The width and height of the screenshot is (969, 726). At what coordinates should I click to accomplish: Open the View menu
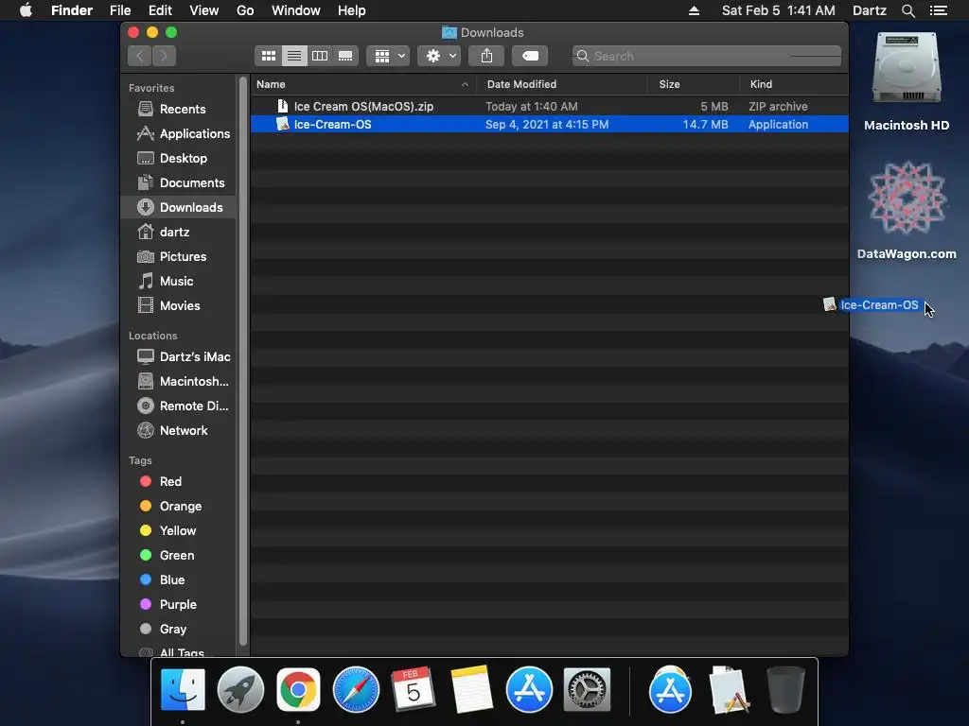click(204, 10)
